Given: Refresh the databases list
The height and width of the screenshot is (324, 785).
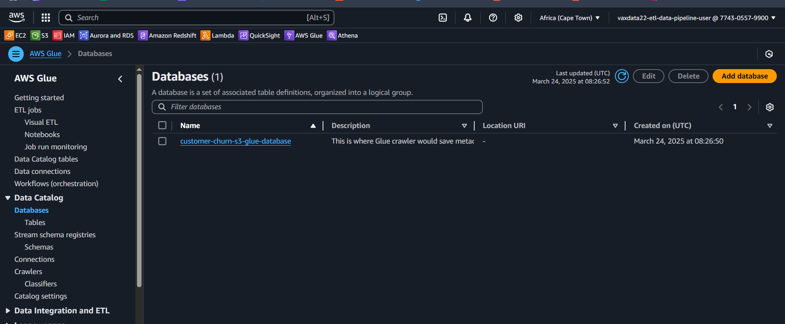Looking at the screenshot, I should pyautogui.click(x=622, y=76).
